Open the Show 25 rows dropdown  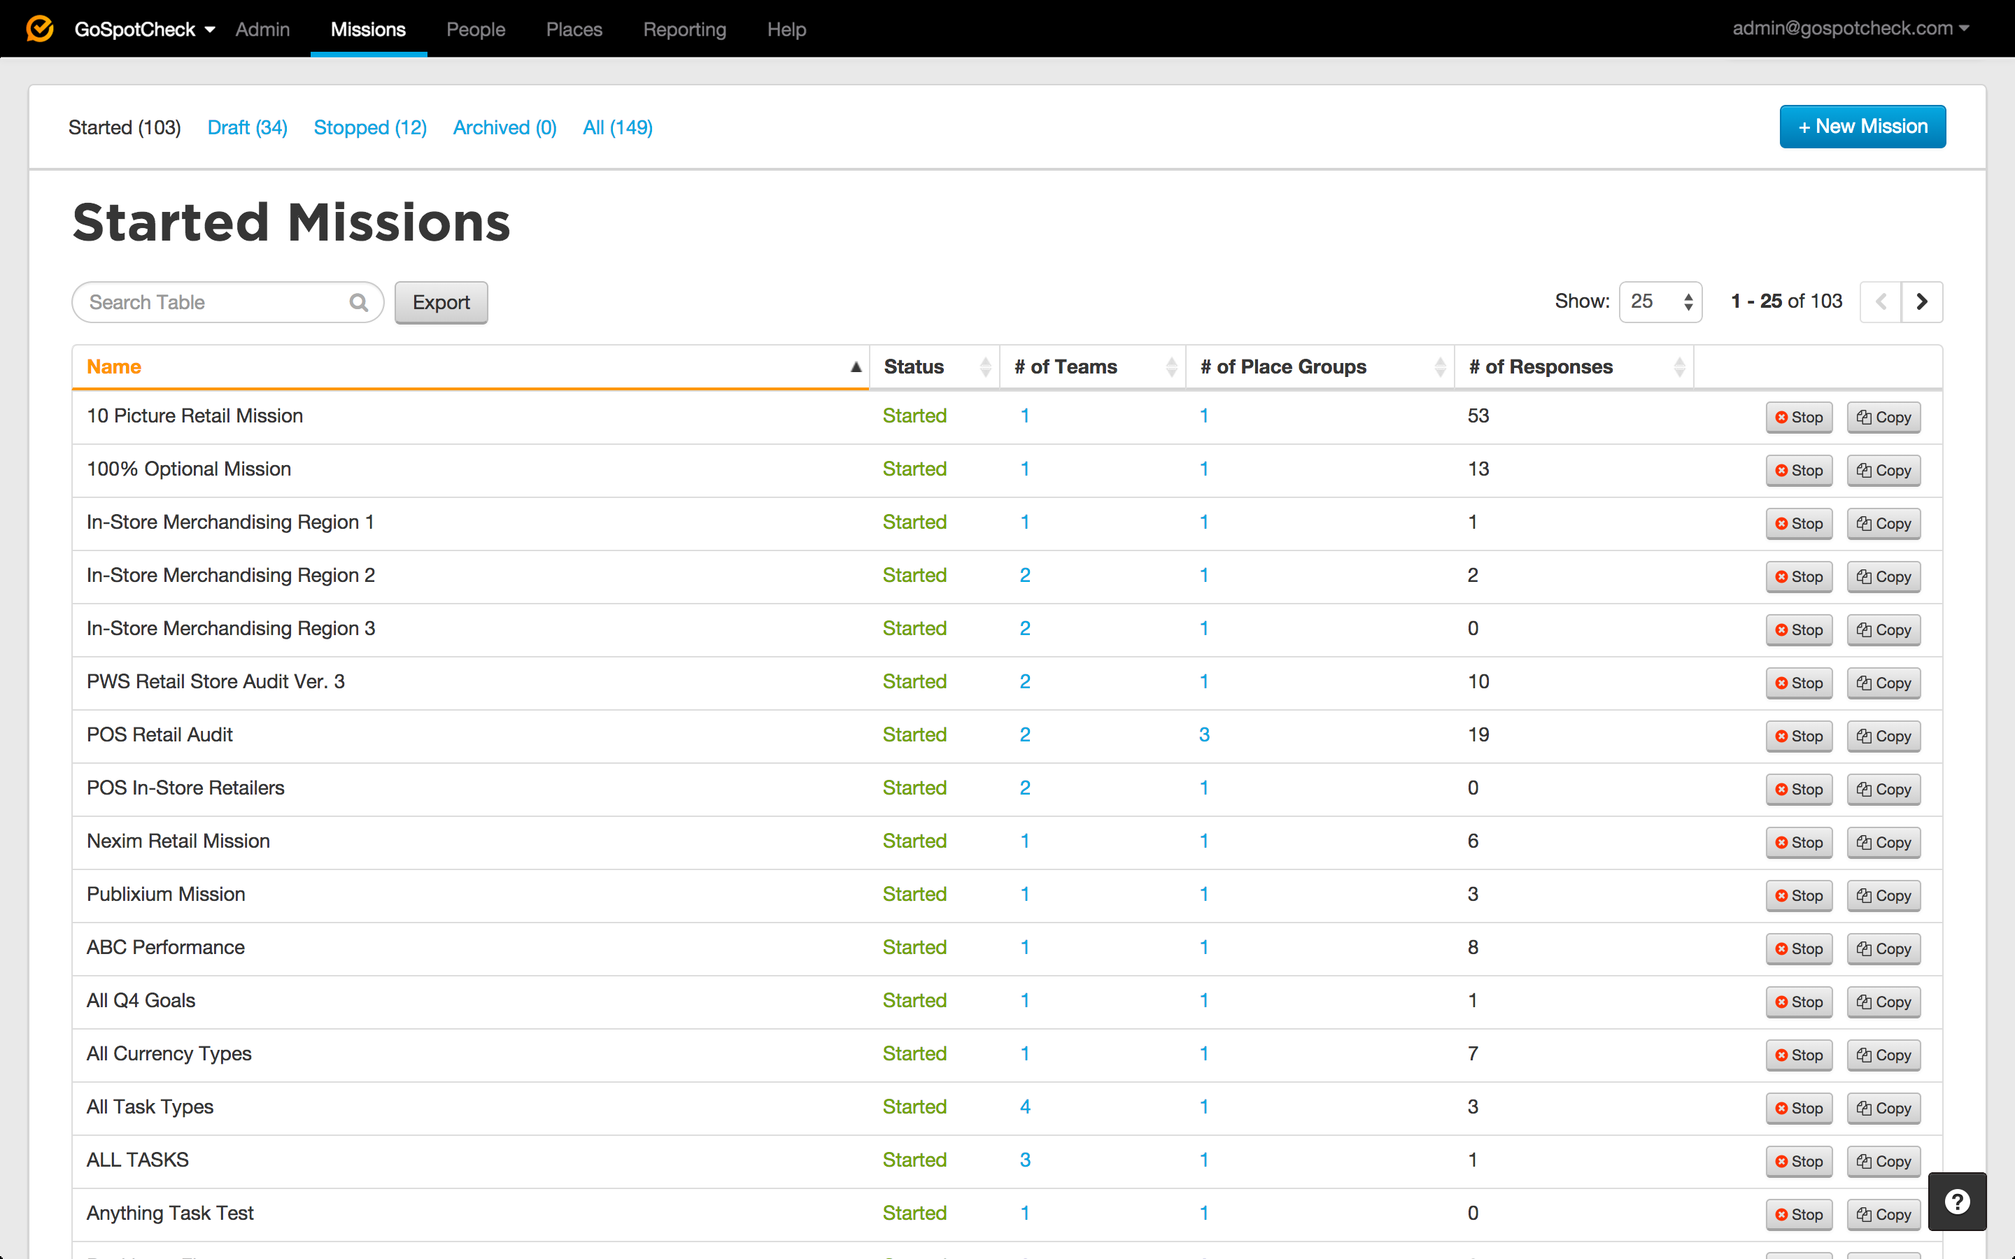pos(1660,301)
